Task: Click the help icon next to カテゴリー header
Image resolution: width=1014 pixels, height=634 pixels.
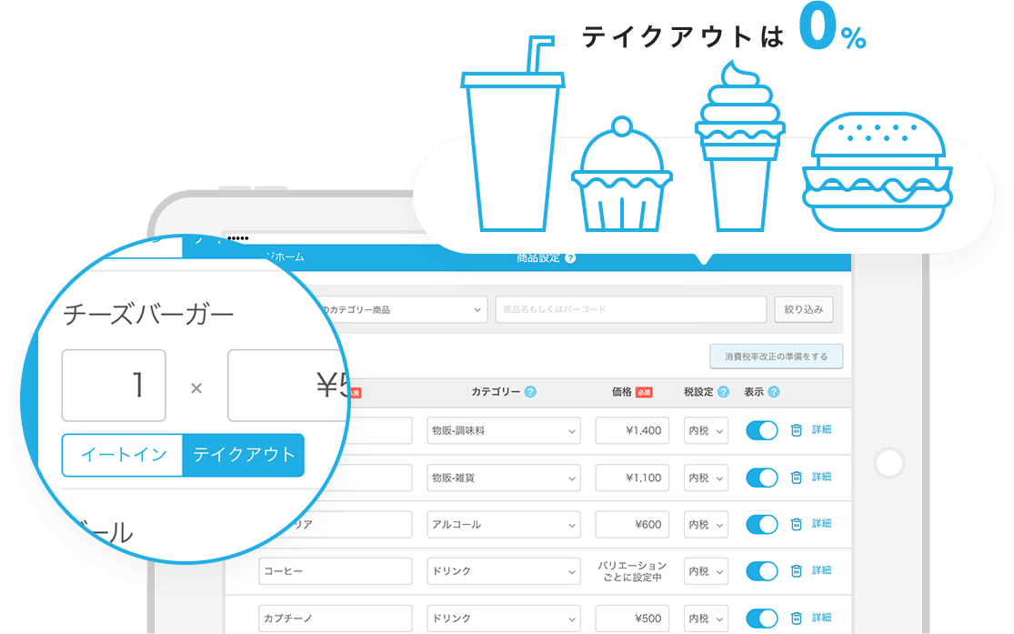Action: pyautogui.click(x=530, y=392)
